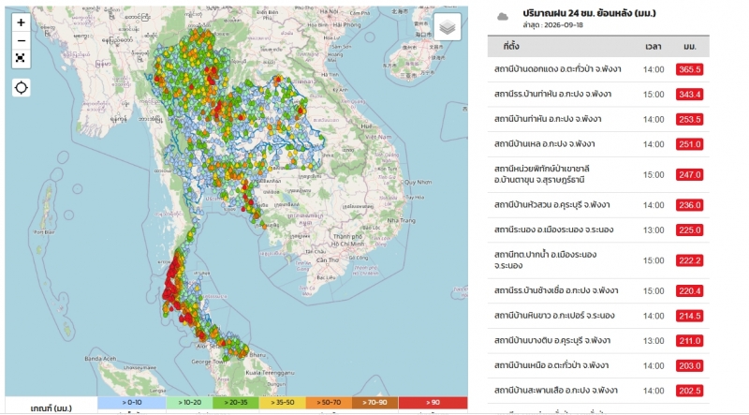Open station สถานีระนอง อ.เมืองระนอง row

[x=598, y=230]
